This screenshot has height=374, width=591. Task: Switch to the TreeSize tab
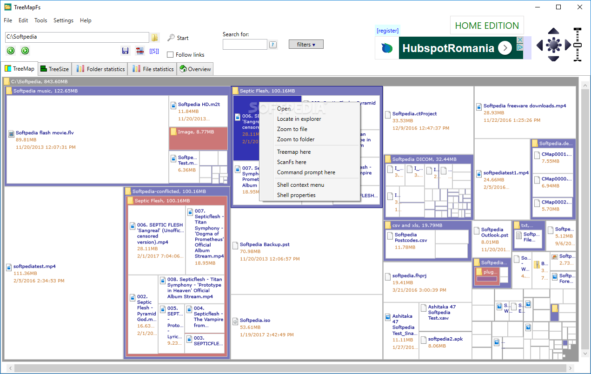(x=54, y=69)
